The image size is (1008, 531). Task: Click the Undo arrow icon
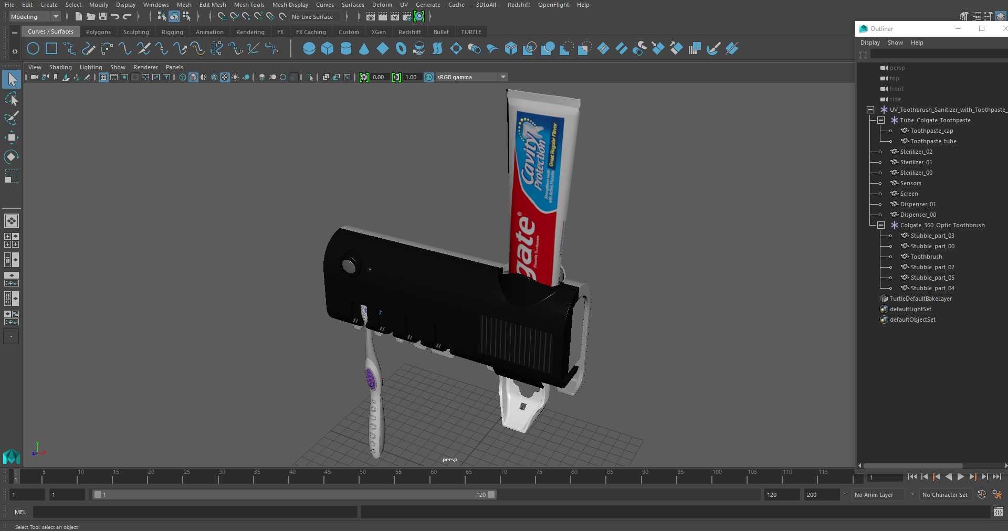coord(115,17)
